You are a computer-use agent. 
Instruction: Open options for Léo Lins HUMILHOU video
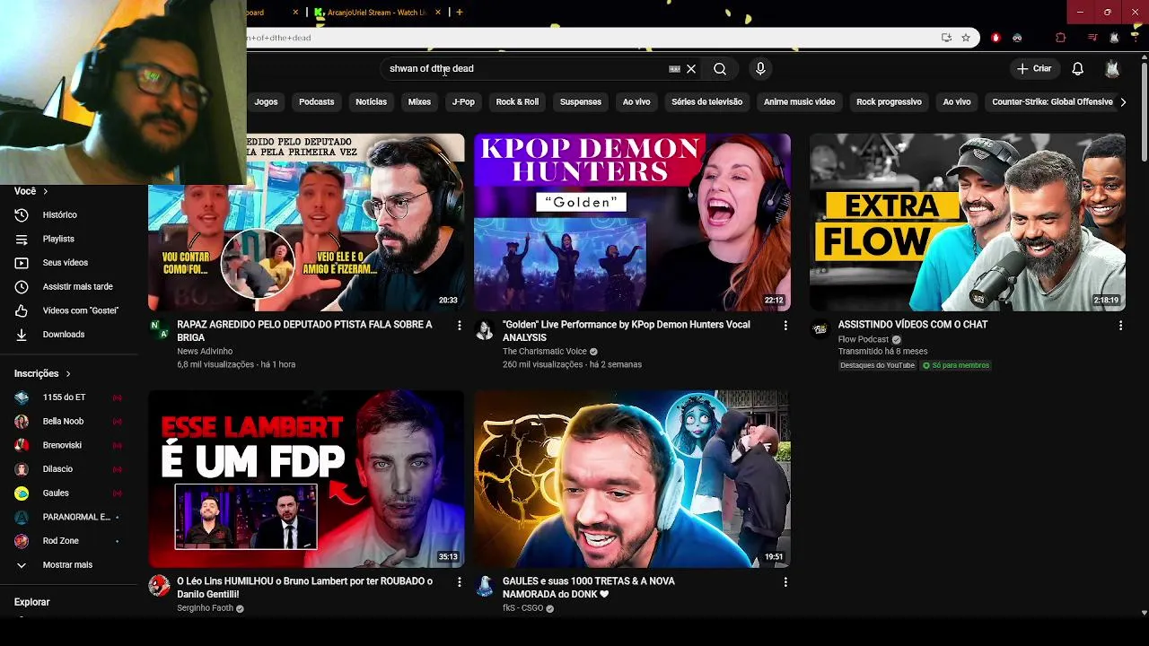[x=459, y=582]
